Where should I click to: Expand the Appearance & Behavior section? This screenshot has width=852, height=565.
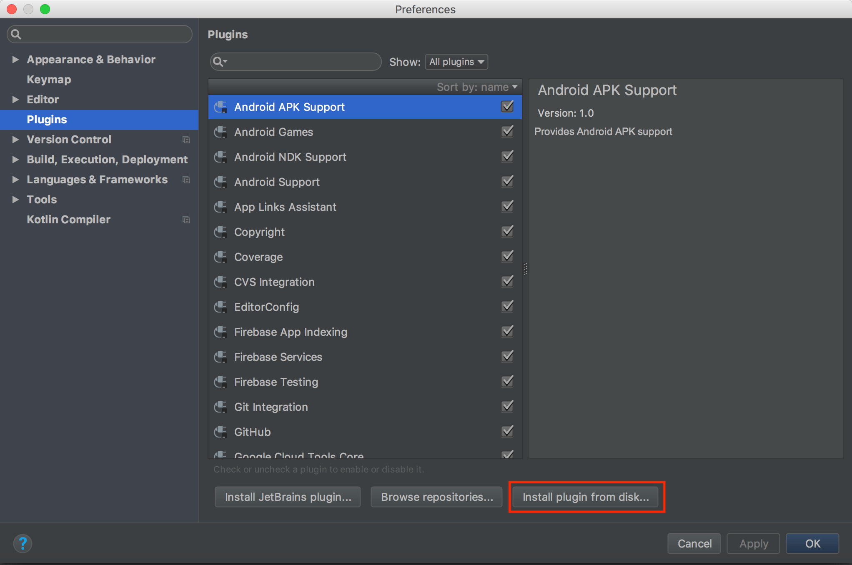pyautogui.click(x=16, y=60)
